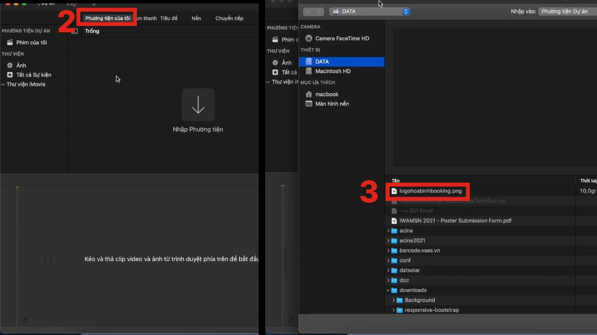Expand the acine2021 folder chevron

tap(389, 241)
